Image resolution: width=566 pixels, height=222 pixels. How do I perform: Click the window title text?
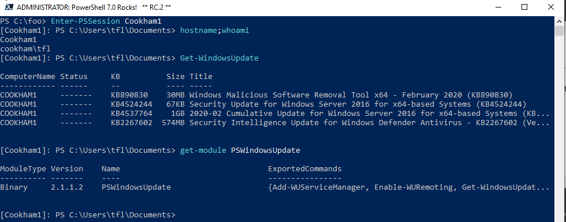pos(94,7)
